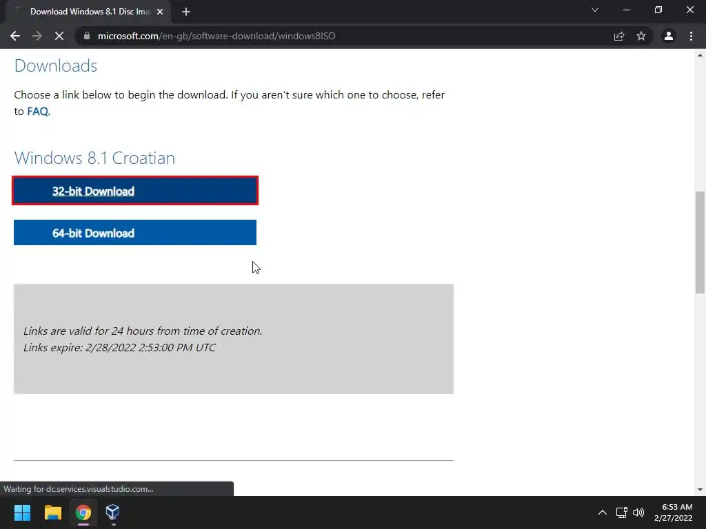Open the clock and date panel
This screenshot has height=529, width=706.
[673, 512]
